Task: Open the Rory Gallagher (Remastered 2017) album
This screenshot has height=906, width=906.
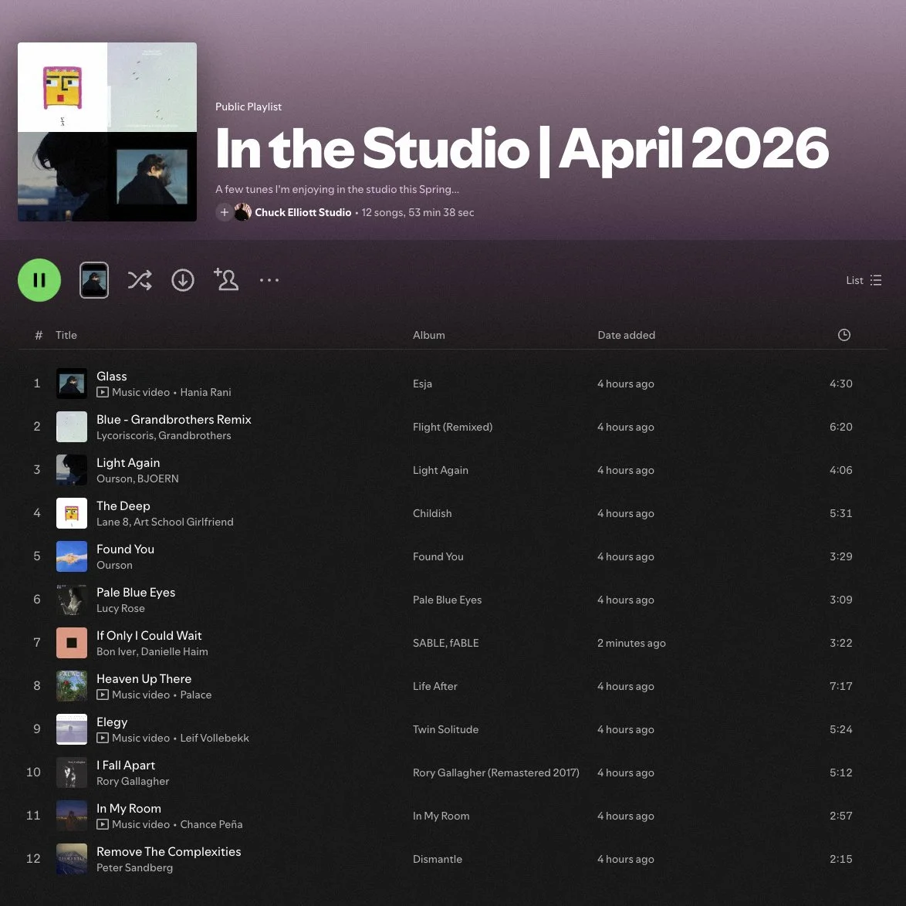Action: point(495,772)
